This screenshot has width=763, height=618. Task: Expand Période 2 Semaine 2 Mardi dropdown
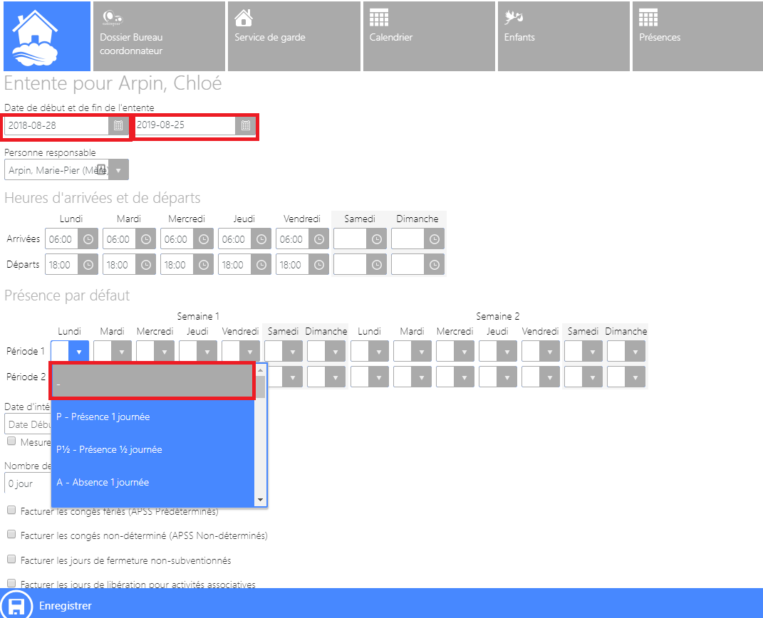tap(422, 377)
